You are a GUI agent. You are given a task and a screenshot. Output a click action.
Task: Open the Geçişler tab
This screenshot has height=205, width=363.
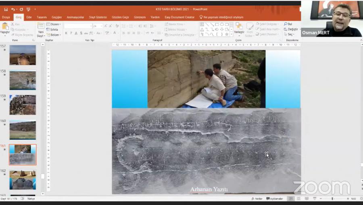(x=57, y=17)
